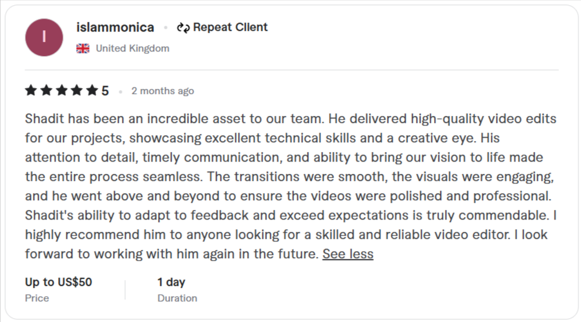This screenshot has width=581, height=322.
Task: Click the first rating star
Action: [x=31, y=90]
